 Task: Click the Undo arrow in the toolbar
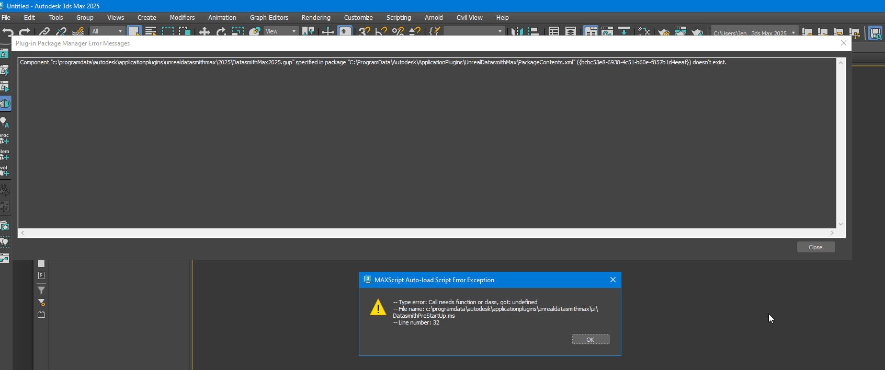coord(8,32)
